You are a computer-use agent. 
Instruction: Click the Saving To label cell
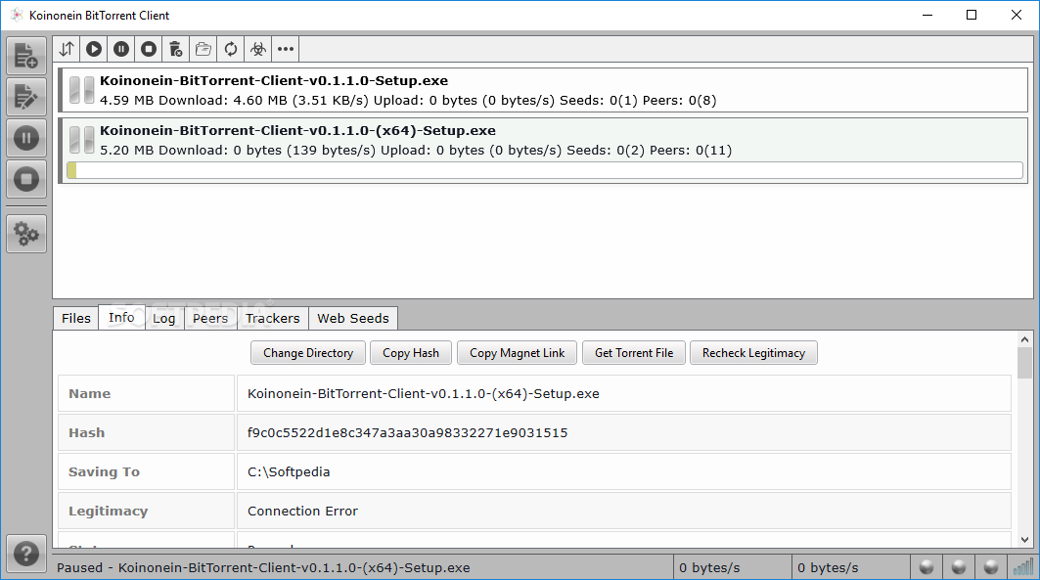[x=147, y=472]
